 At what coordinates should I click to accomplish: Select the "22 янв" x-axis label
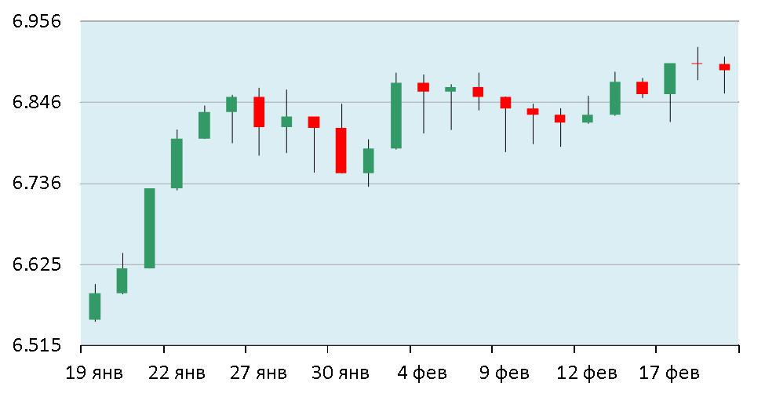point(176,373)
